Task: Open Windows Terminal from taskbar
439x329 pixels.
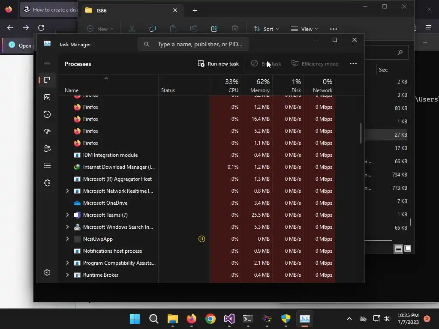Action: click(x=248, y=319)
